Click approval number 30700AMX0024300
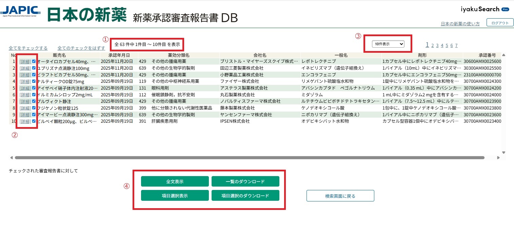Screen dimensions: 514x242 coord(482,81)
